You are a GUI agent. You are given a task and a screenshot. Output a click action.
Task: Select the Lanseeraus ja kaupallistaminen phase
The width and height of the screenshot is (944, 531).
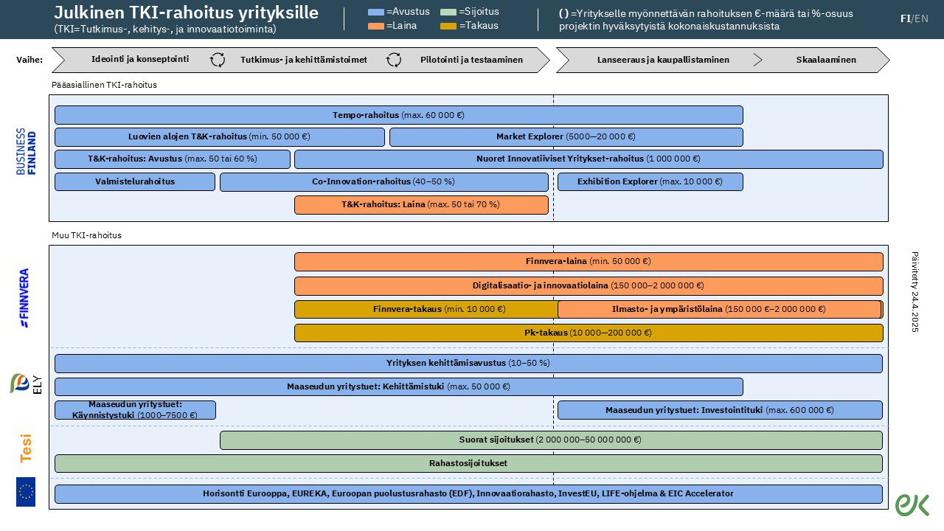(662, 60)
